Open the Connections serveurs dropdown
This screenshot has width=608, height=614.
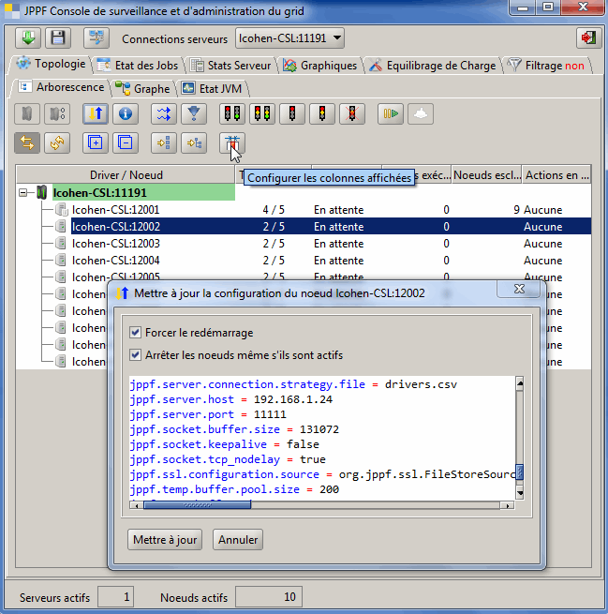[x=289, y=38]
